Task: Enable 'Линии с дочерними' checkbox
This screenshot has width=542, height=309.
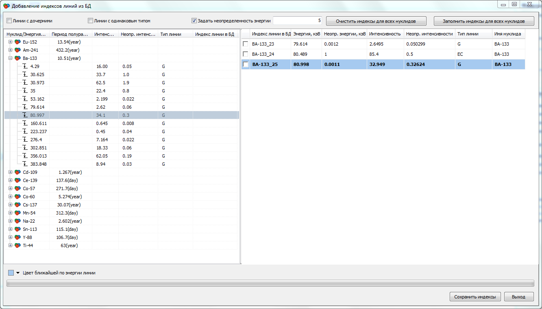Action: click(x=9, y=21)
